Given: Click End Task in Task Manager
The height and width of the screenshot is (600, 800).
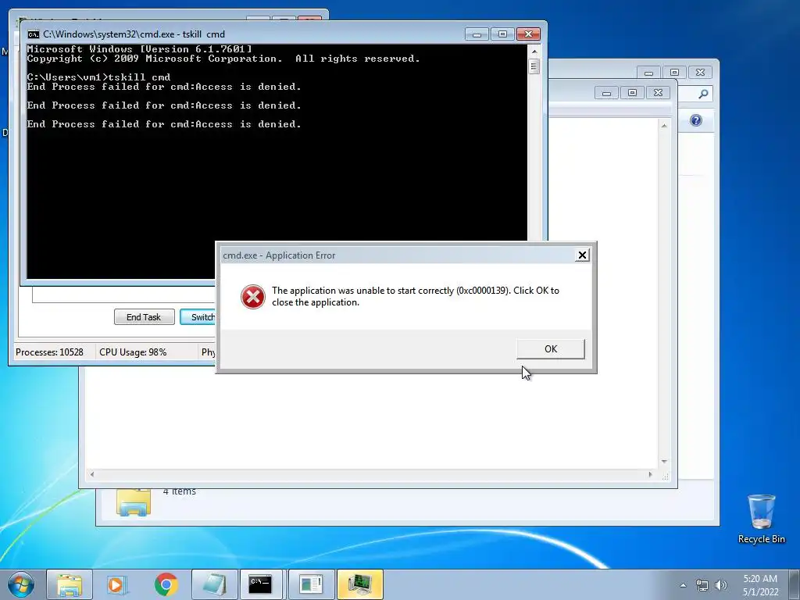Looking at the screenshot, I should [144, 317].
